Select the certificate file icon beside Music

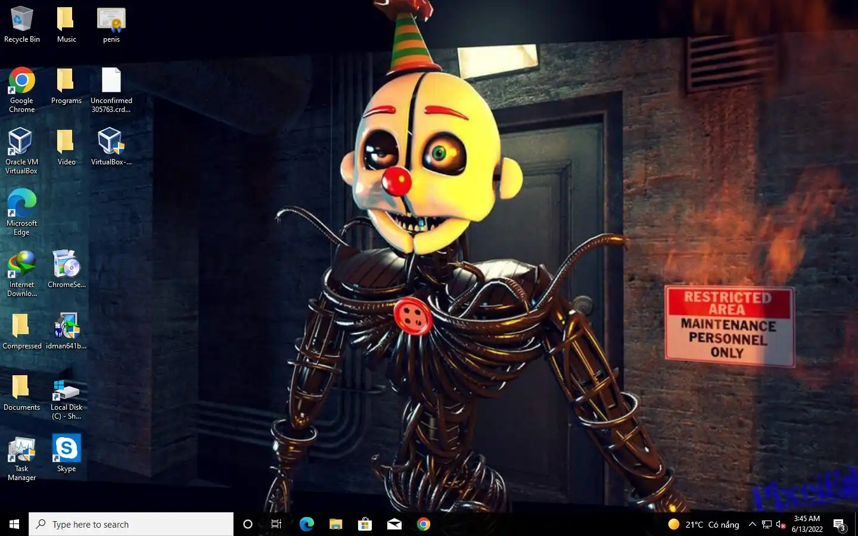(x=111, y=25)
